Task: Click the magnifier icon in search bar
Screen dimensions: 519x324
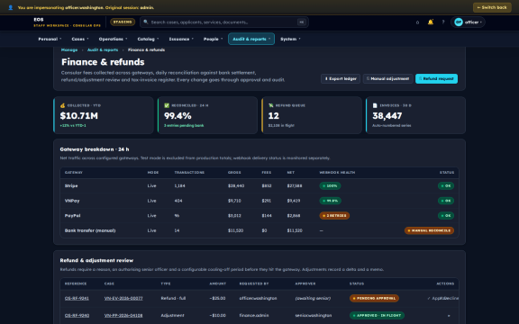Action: tap(146, 22)
